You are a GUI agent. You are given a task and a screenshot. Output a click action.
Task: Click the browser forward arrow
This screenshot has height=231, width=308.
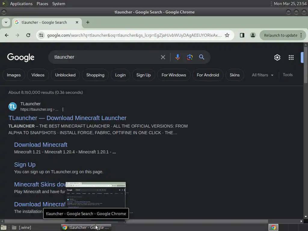17,35
